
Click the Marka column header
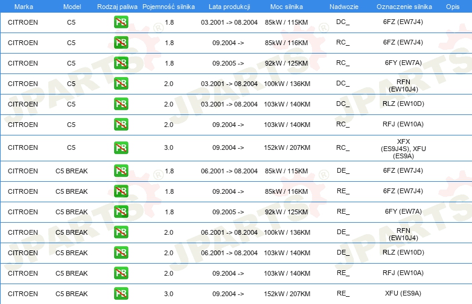click(24, 7)
